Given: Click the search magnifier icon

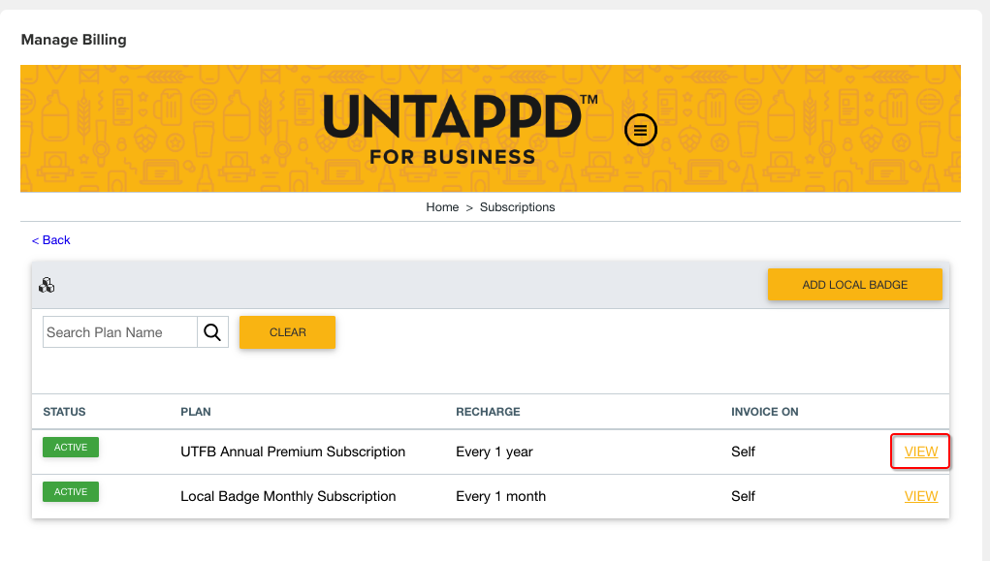Looking at the screenshot, I should 212,332.
